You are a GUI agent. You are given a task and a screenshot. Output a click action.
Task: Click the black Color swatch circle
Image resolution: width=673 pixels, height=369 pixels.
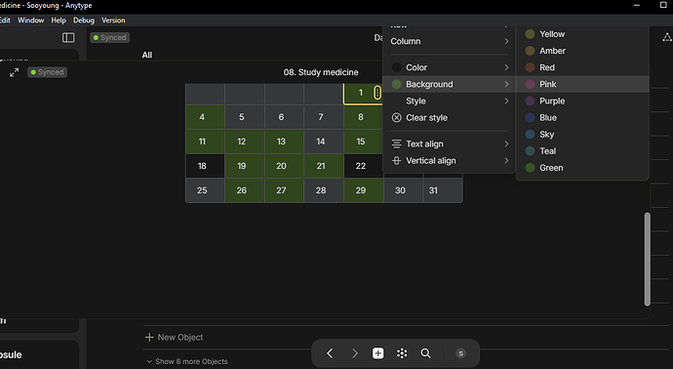click(x=397, y=67)
